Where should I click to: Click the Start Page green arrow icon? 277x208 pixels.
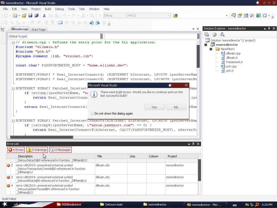[258, 15]
